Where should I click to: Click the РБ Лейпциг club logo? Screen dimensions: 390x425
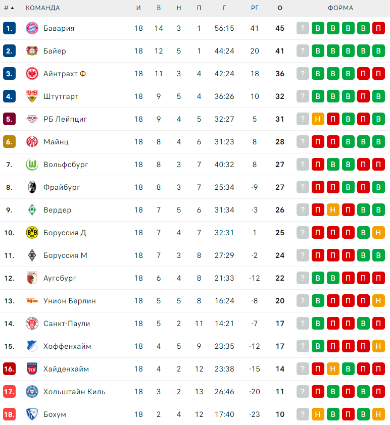pos(32,119)
